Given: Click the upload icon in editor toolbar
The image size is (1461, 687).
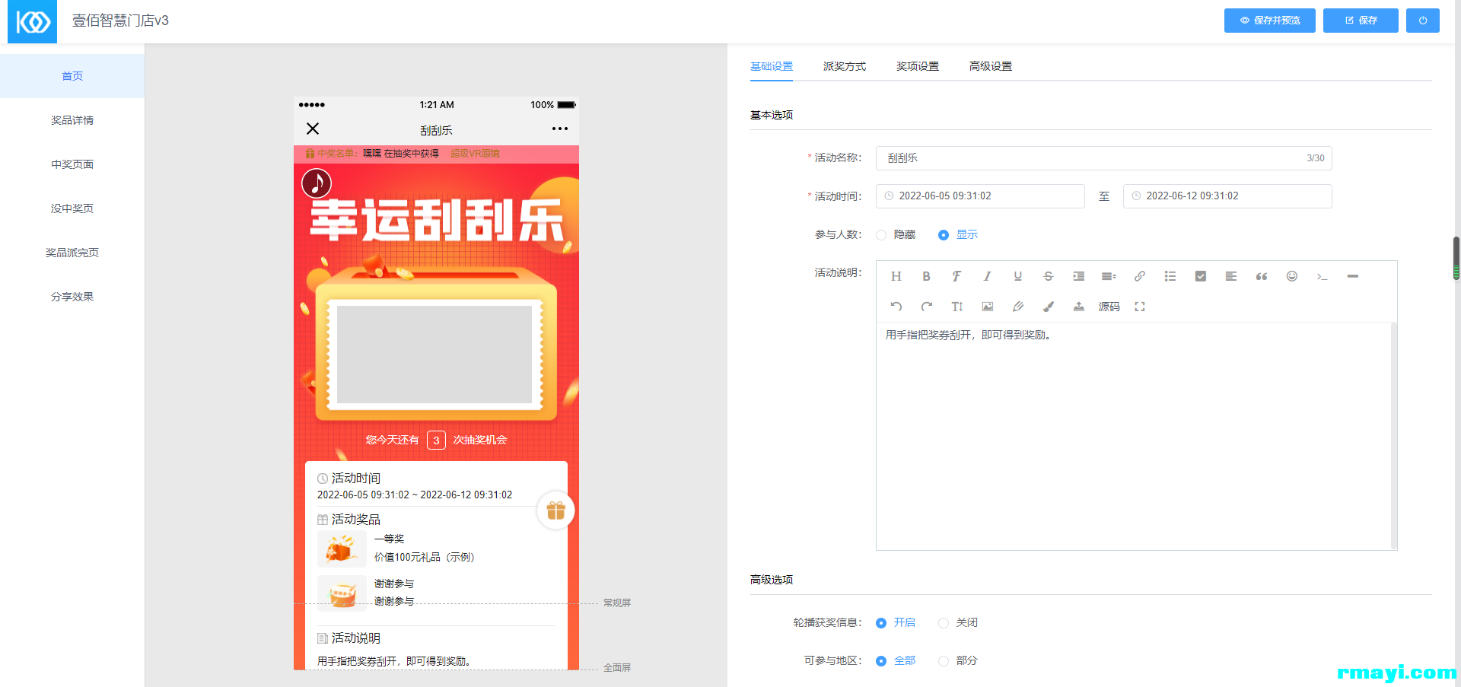Looking at the screenshot, I should [1078, 307].
